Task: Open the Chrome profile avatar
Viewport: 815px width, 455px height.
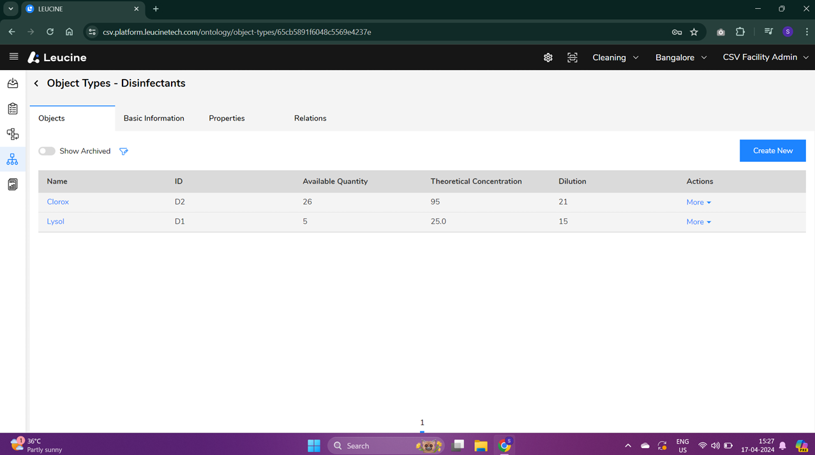Action: point(788,32)
